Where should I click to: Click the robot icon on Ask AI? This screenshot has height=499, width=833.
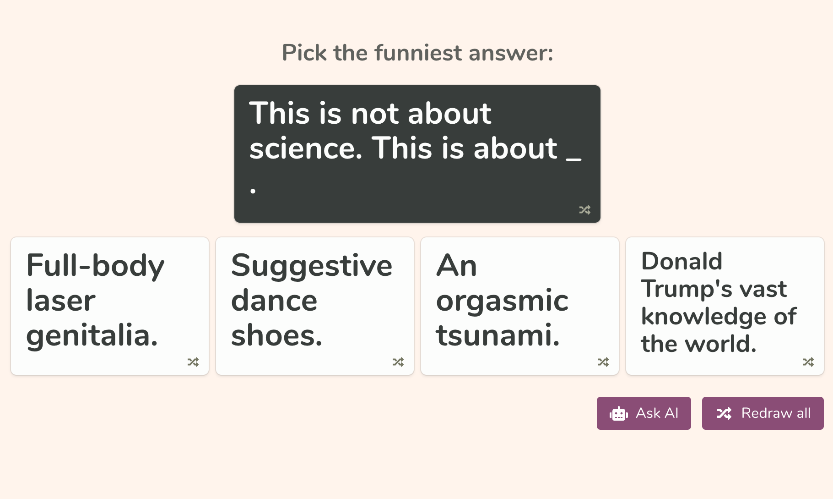[x=619, y=413]
